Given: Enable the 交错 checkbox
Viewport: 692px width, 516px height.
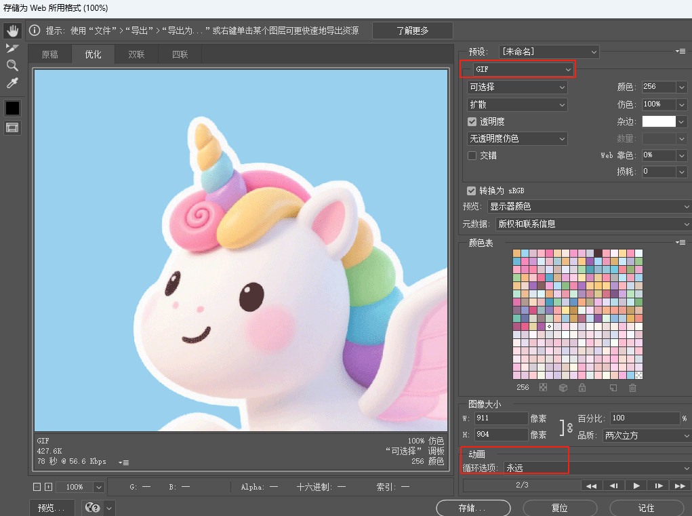Looking at the screenshot, I should (472, 155).
